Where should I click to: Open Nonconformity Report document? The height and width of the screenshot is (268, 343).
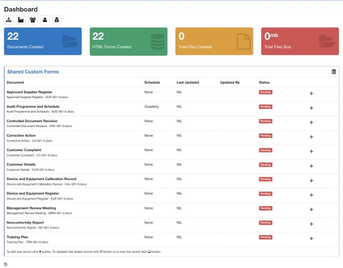25,222
